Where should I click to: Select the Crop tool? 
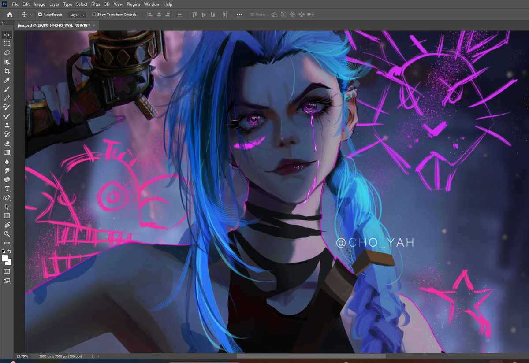point(7,71)
